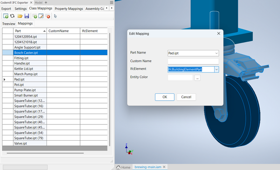Click OK in Edit Mapping dialog
Screen dimensions: 280x170
pyautogui.click(x=164, y=97)
